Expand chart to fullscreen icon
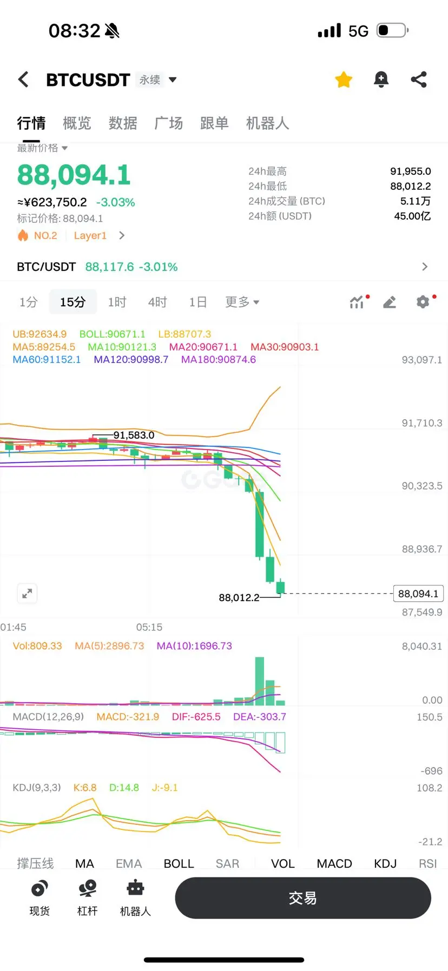This screenshot has height=971, width=448. click(x=27, y=593)
